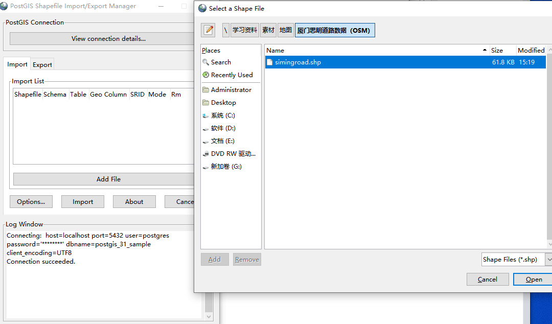Click the Shapefile column header
This screenshot has width=552, height=324.
pos(28,95)
